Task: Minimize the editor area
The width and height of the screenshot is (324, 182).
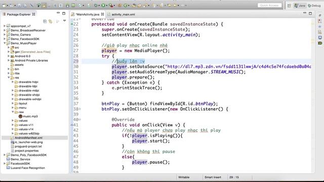Action: point(305,13)
